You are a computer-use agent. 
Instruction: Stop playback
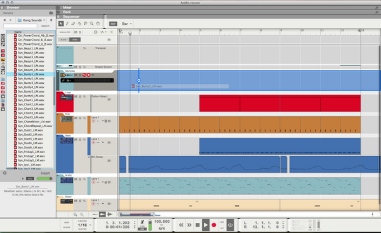pyautogui.click(x=197, y=225)
